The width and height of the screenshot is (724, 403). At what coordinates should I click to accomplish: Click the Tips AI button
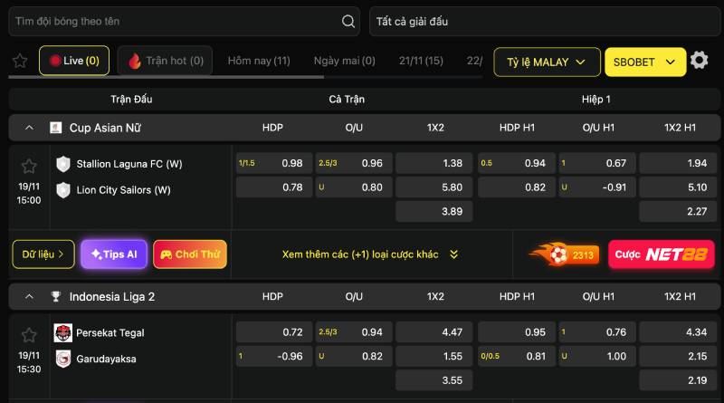pos(114,254)
